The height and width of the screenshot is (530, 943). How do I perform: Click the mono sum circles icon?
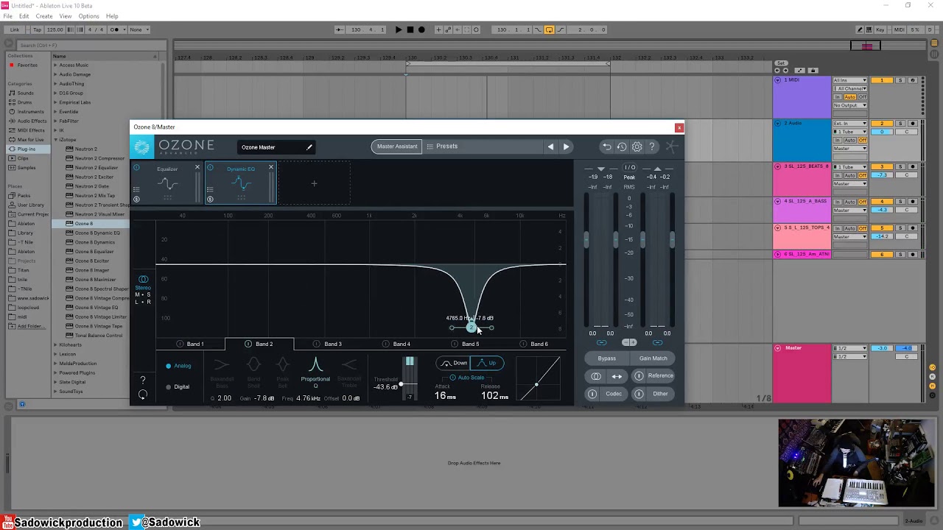(596, 376)
